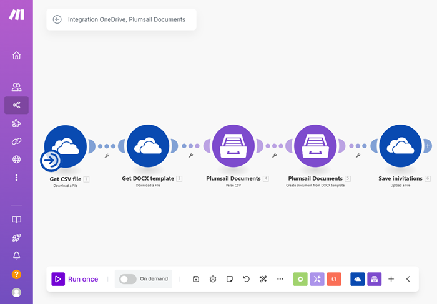Open the green Flow control tools

pyautogui.click(x=300, y=279)
